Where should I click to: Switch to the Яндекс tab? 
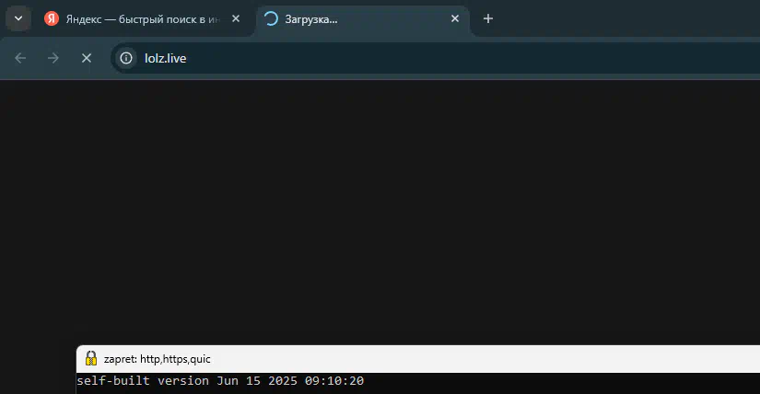(x=144, y=19)
